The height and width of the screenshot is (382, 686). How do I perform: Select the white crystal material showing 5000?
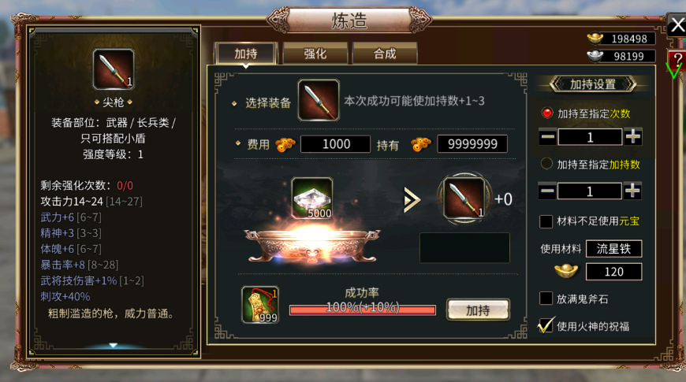[x=312, y=198]
